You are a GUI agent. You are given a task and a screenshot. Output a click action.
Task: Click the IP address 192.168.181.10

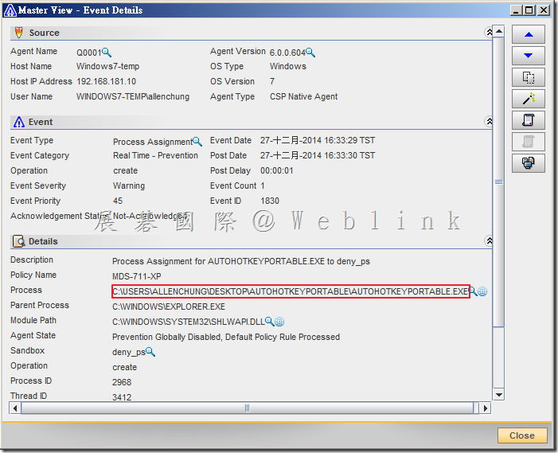point(106,81)
